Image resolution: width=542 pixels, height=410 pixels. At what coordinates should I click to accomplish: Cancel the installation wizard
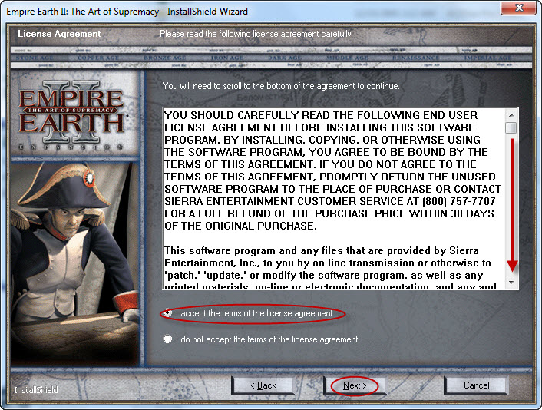coord(476,385)
